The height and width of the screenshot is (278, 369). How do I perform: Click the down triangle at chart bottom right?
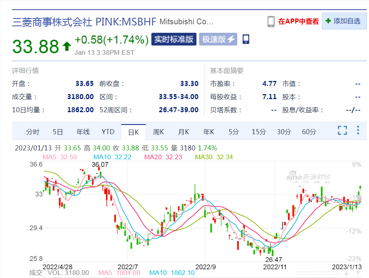click(x=359, y=273)
